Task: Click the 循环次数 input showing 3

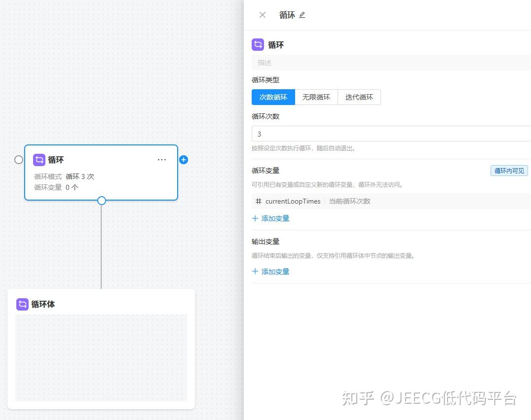Action: (345, 134)
